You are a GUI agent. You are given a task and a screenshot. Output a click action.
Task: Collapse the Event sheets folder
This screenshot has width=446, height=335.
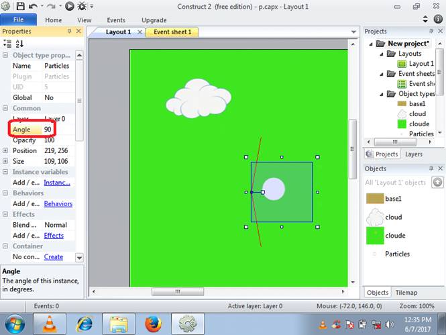[x=382, y=74]
